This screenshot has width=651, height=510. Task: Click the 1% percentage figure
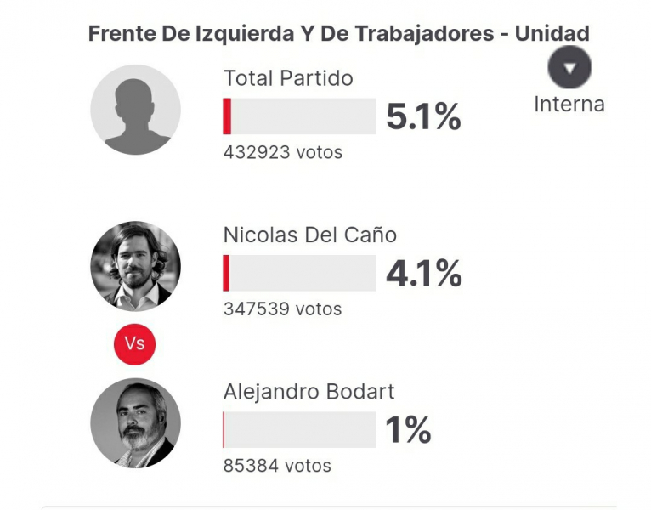pyautogui.click(x=409, y=430)
